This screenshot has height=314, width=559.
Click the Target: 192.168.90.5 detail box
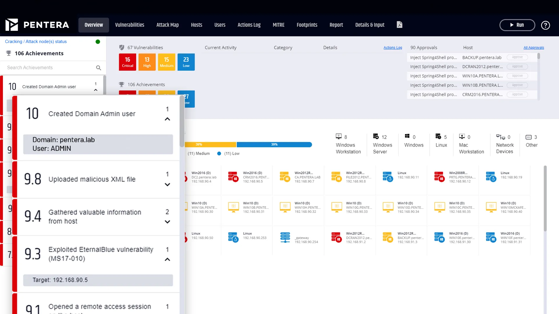tap(98, 280)
